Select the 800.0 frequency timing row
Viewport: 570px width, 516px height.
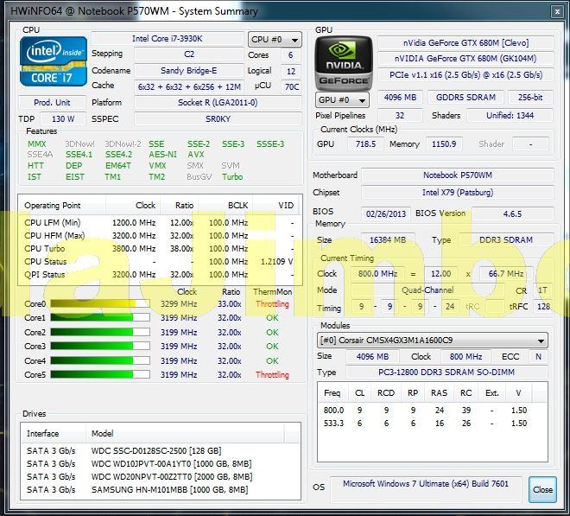(432, 410)
